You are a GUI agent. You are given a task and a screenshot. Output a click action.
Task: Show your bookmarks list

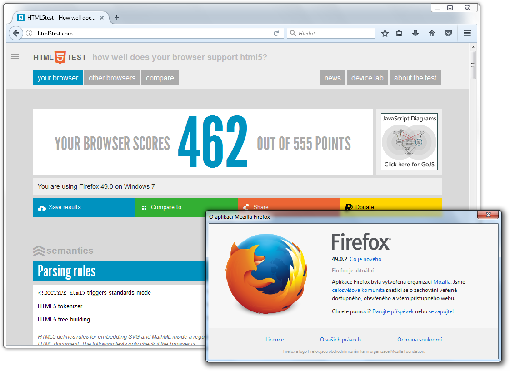pos(400,33)
